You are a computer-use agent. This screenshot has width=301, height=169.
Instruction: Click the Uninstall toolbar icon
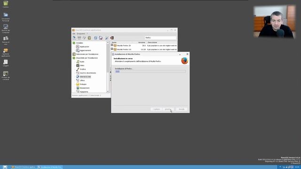coord(79,38)
